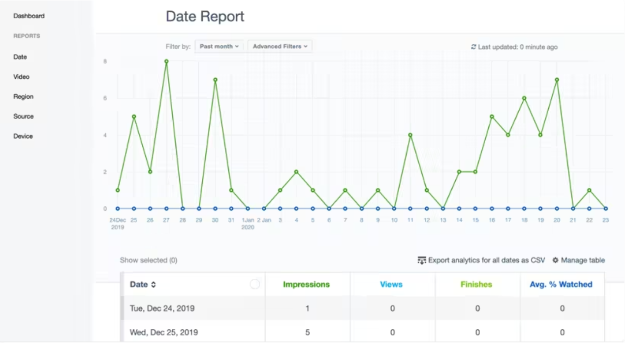This screenshot has width=628, height=343.
Task: Export analytics for all dates as CSV
Action: (481, 260)
